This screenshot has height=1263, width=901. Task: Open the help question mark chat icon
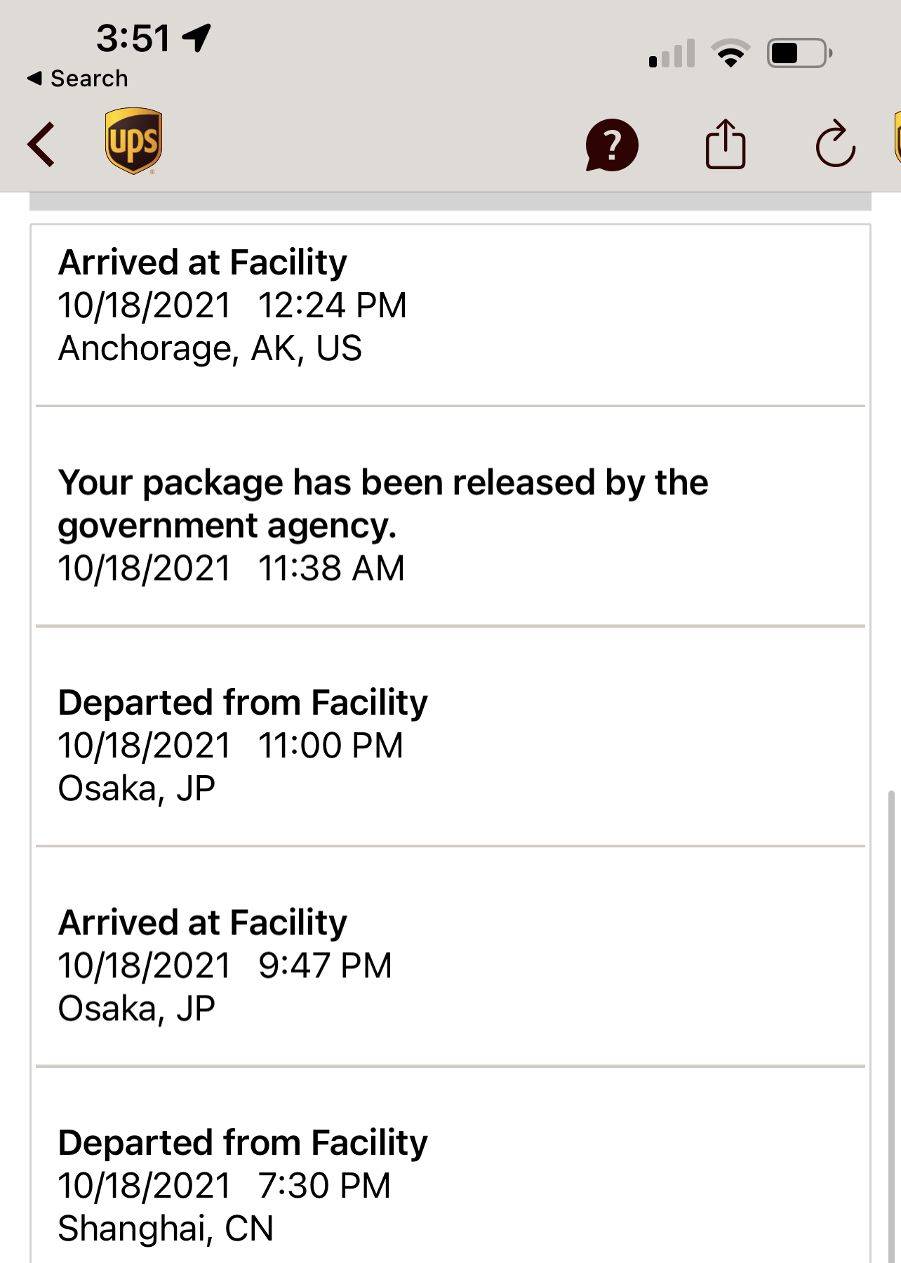(x=612, y=145)
